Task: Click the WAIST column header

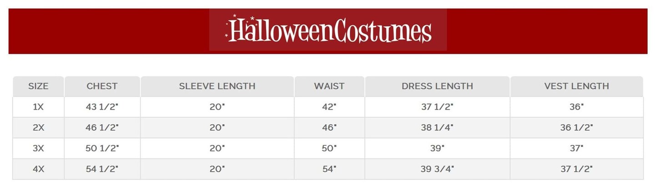Action: pos(329,86)
